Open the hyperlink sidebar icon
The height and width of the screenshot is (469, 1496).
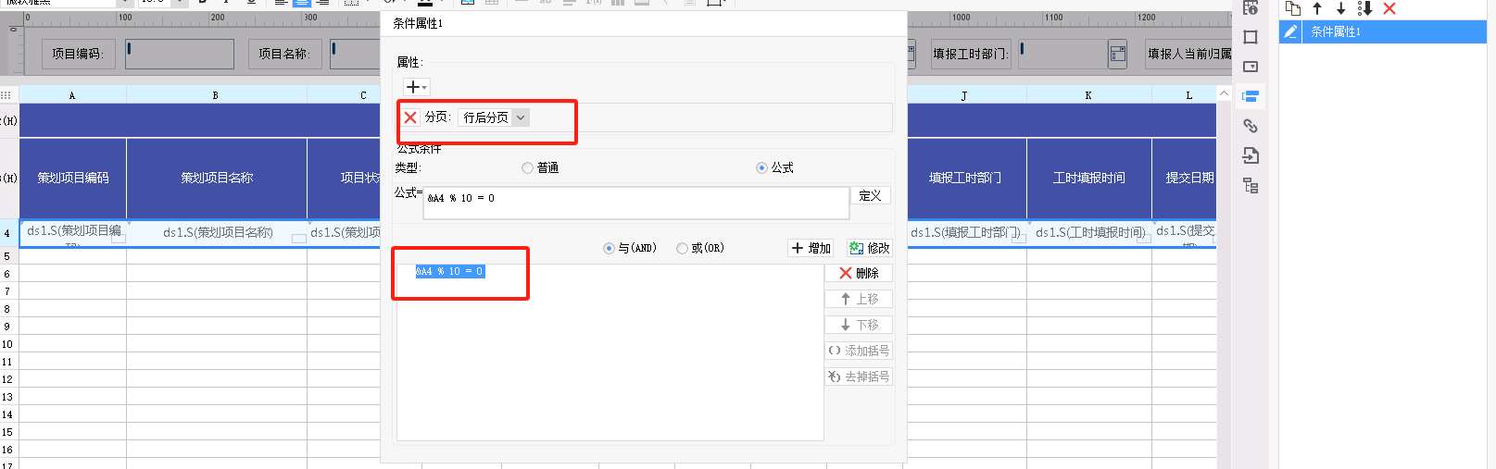1251,126
